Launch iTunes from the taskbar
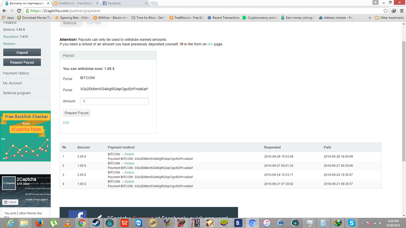The width and height of the screenshot is (406, 228). pyautogui.click(x=266, y=223)
